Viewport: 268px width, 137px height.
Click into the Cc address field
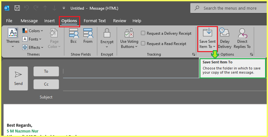click(x=165, y=85)
